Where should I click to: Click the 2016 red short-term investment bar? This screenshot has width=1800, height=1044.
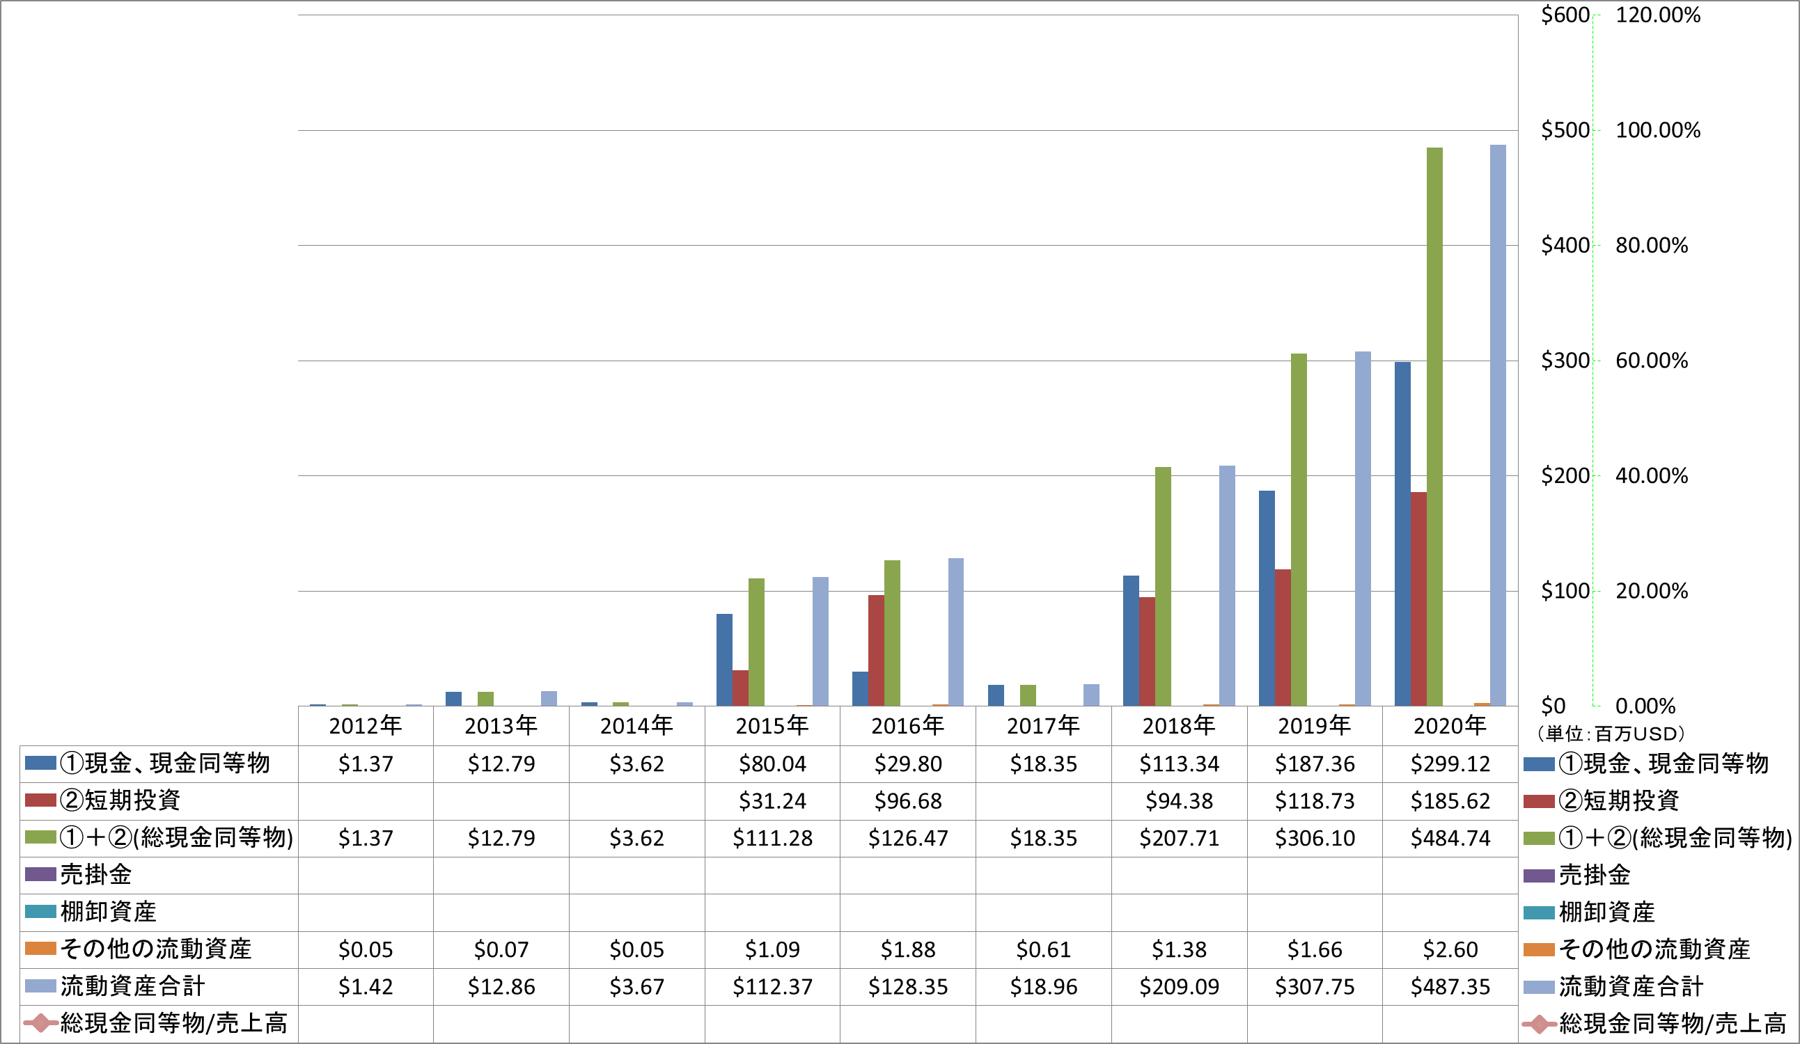[877, 651]
